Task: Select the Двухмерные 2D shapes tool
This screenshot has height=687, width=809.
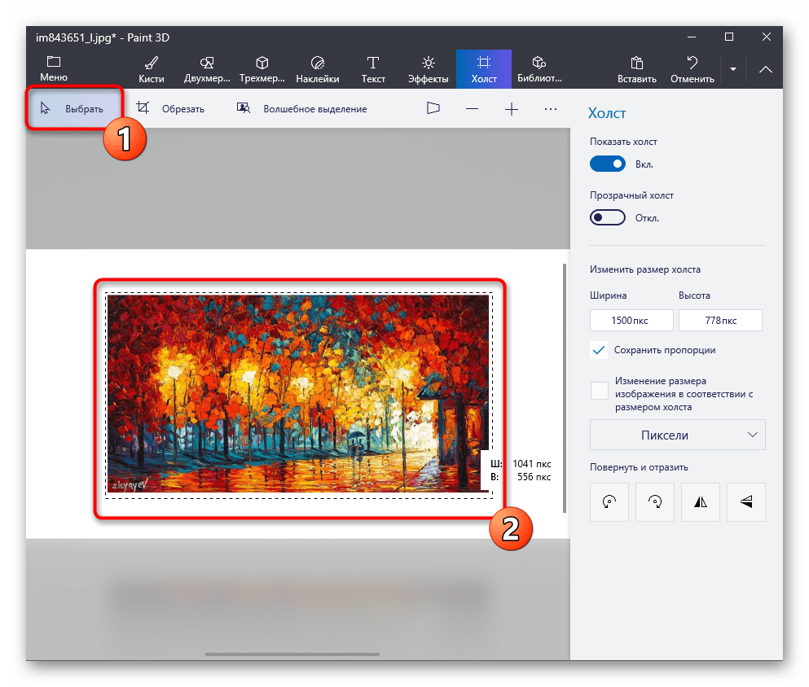Action: coord(207,69)
